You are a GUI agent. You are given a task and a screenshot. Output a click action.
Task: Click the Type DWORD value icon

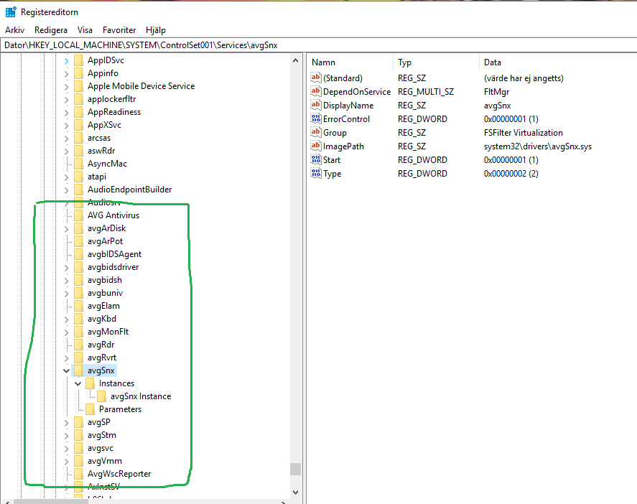click(316, 174)
